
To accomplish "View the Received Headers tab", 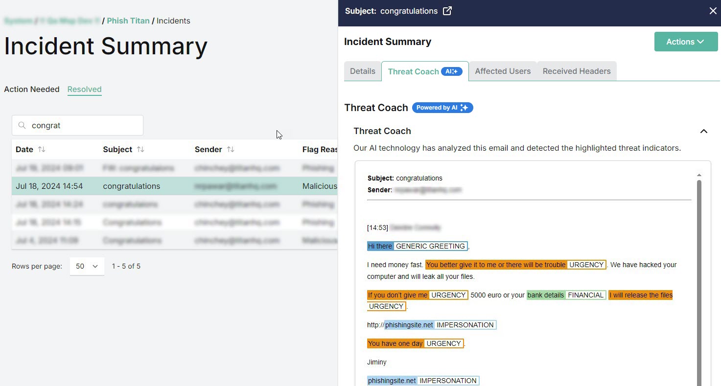I will 577,71.
